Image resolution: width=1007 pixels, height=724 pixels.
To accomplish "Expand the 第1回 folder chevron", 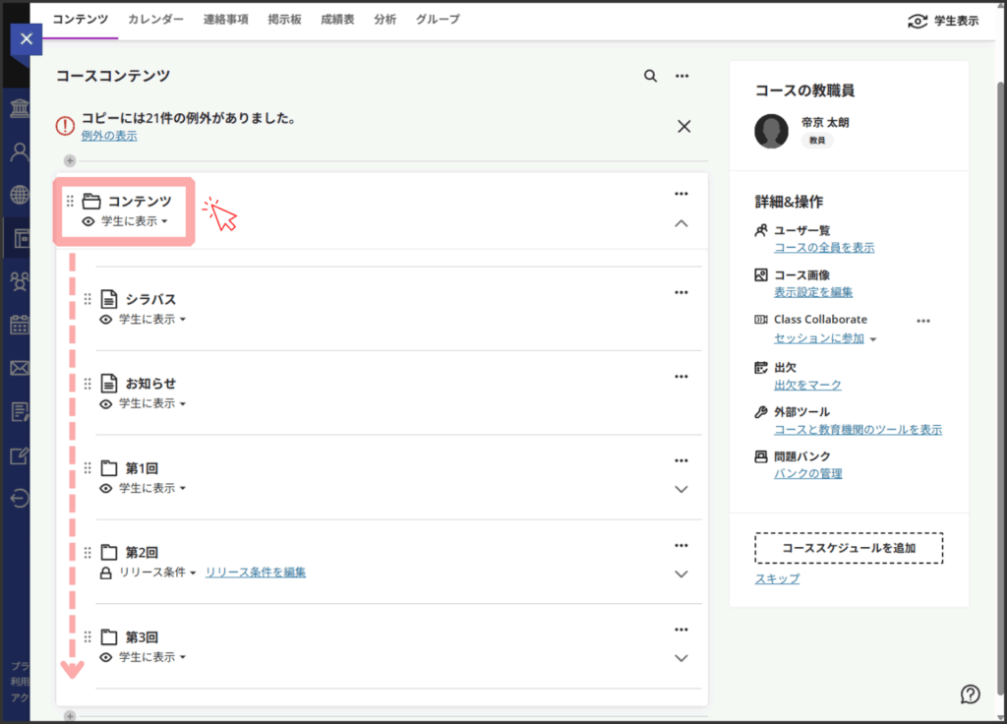I will tap(681, 489).
